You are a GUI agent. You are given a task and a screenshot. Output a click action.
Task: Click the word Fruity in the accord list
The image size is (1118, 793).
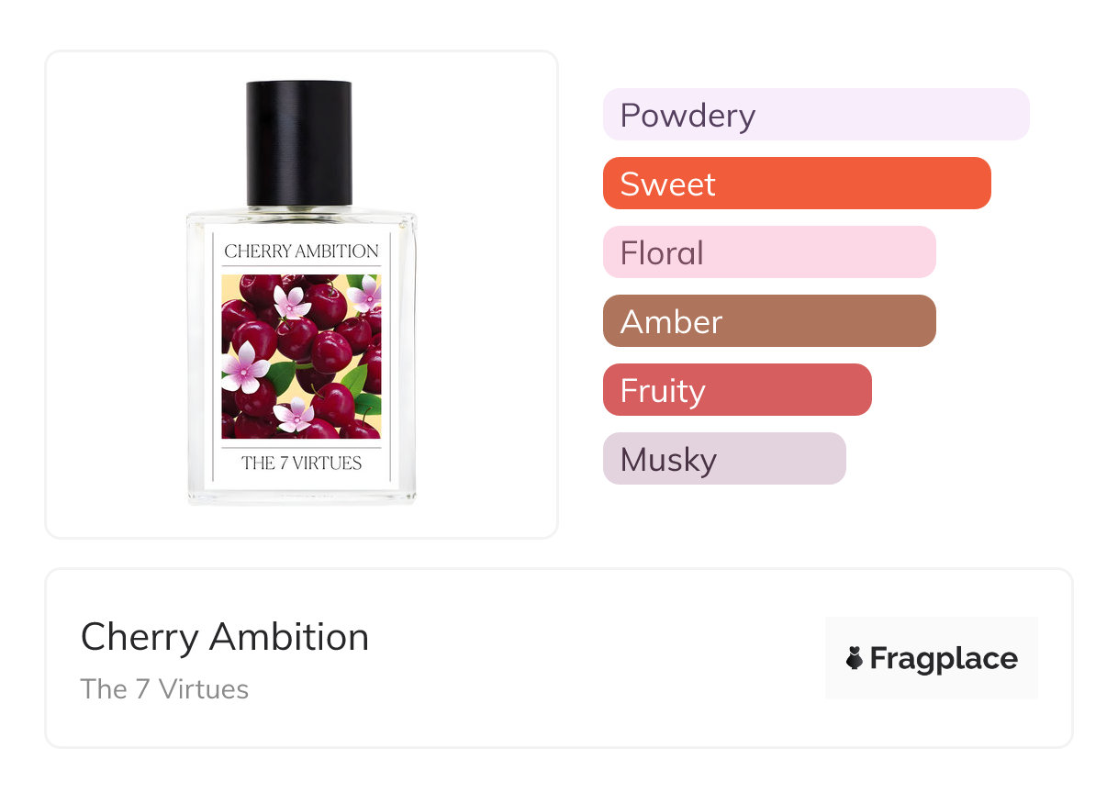[663, 391]
